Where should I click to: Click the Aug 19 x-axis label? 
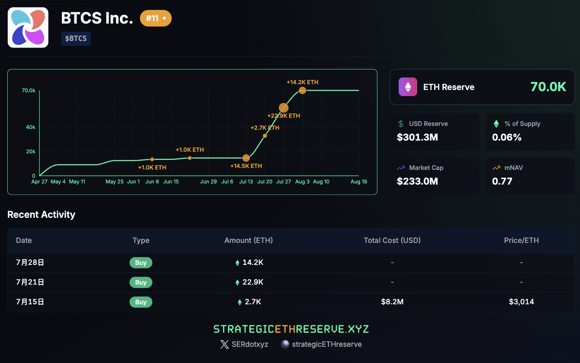point(359,181)
